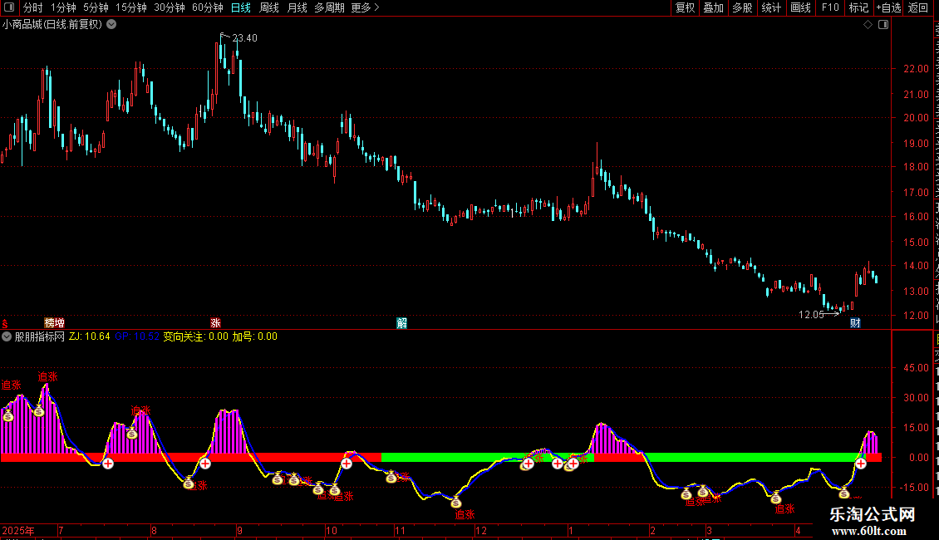Click the 复权 button
The image size is (939, 540).
tap(685, 7)
